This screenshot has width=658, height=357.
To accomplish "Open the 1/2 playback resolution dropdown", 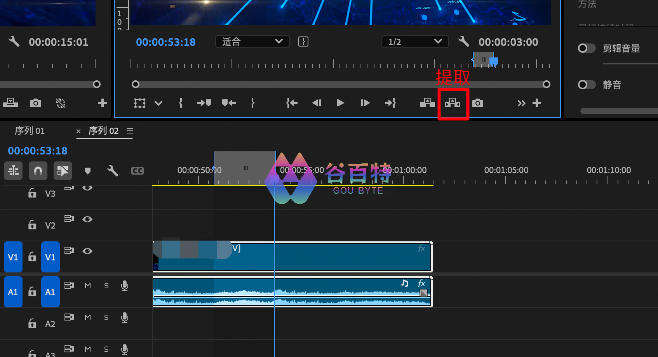I will coord(415,42).
